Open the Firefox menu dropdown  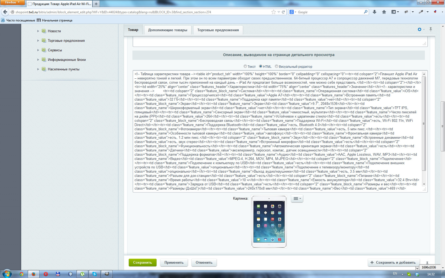[x=12, y=2]
